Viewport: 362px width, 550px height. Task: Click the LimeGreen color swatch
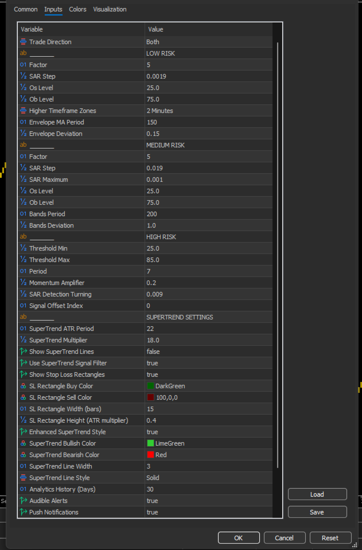point(150,443)
